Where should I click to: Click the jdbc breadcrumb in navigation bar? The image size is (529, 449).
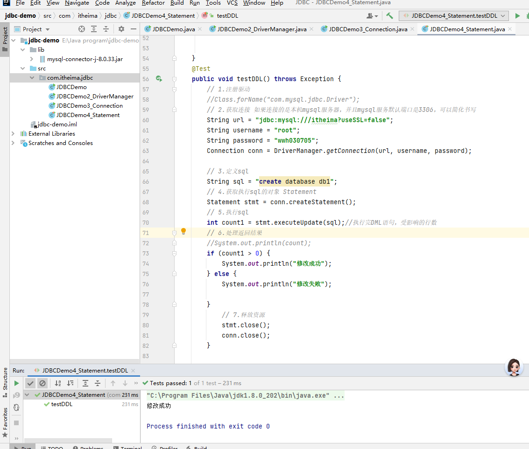111,16
